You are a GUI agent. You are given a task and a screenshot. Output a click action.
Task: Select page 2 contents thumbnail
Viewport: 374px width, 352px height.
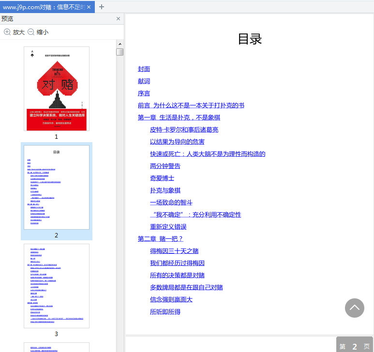tap(57, 187)
